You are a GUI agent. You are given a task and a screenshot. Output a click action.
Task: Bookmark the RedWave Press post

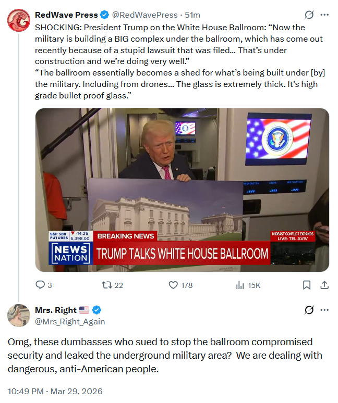[307, 285]
